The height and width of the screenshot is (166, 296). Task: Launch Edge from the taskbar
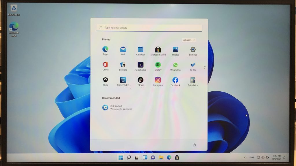click(169, 158)
